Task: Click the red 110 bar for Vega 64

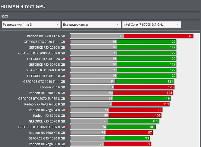Action: coord(136,110)
